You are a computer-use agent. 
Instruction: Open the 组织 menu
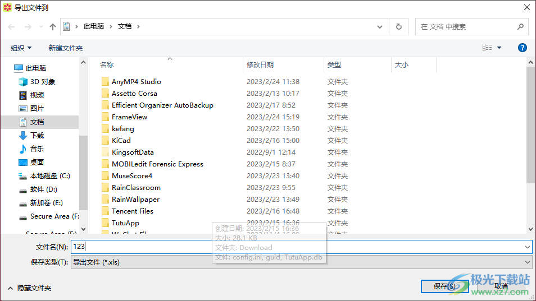pos(21,48)
